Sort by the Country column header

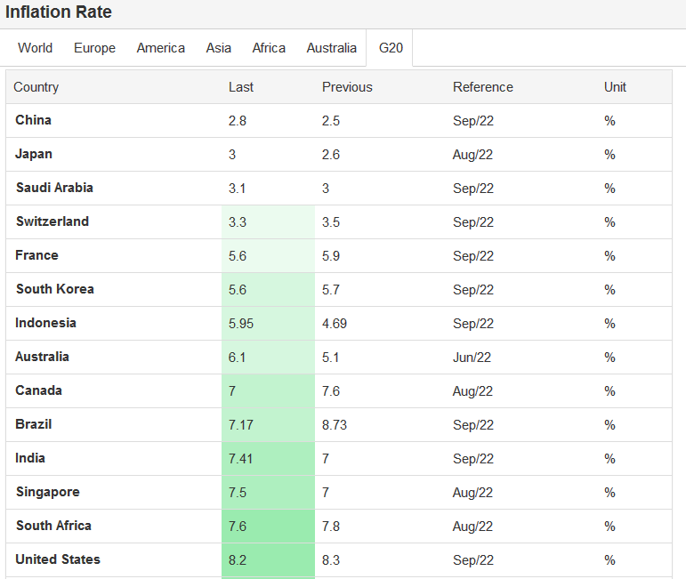click(36, 87)
